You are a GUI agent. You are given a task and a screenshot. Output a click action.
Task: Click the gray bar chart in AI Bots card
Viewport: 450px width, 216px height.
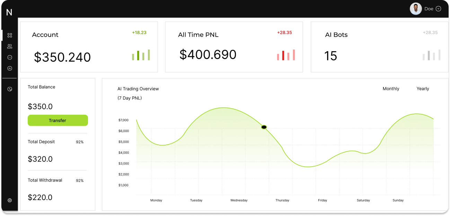(x=431, y=55)
